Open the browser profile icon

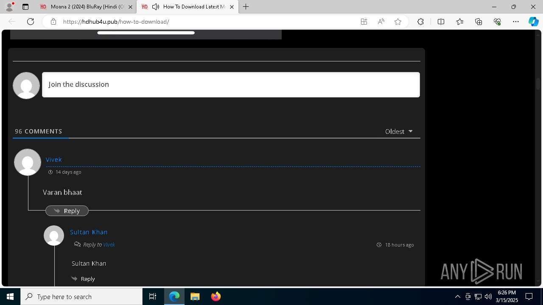pos(9,7)
